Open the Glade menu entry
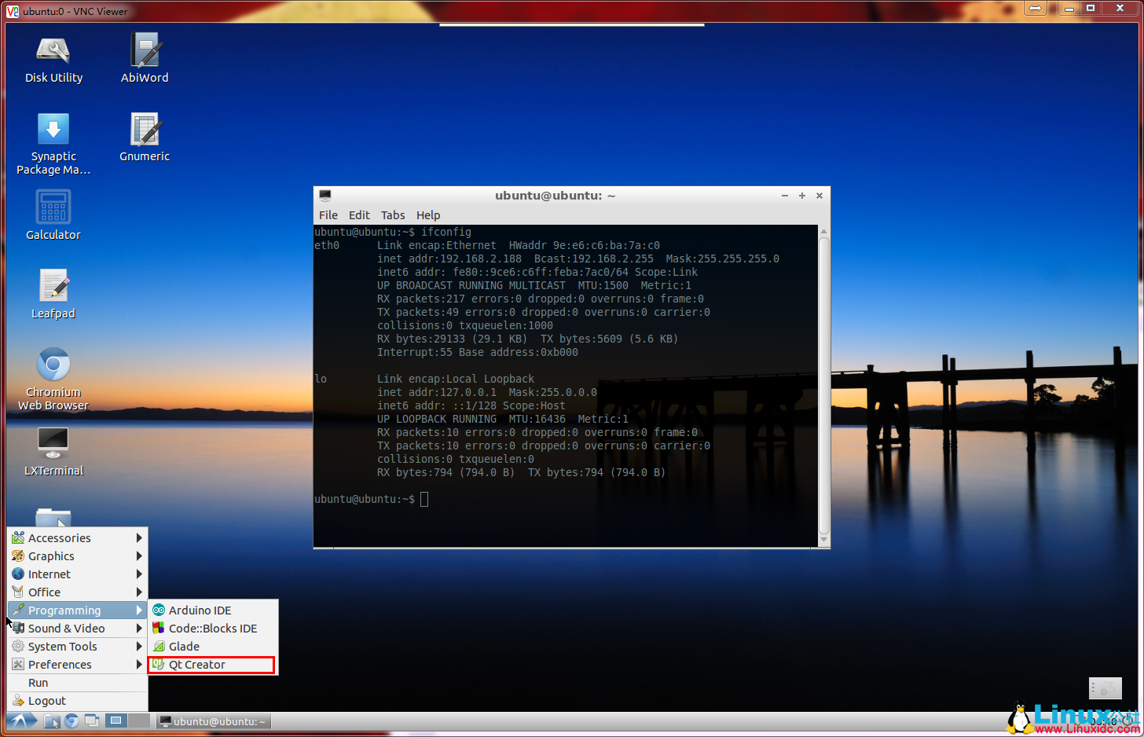This screenshot has width=1144, height=737. [x=184, y=647]
